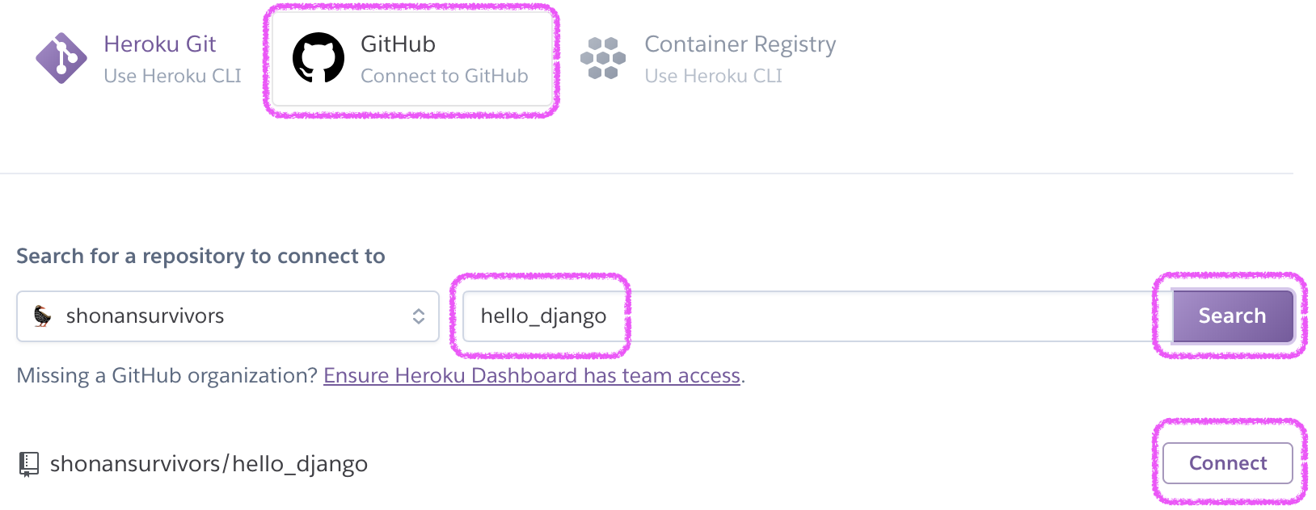Click the shonansurvivors bird avatar icon
Viewport: 1316px width, 510px height.
coord(43,316)
